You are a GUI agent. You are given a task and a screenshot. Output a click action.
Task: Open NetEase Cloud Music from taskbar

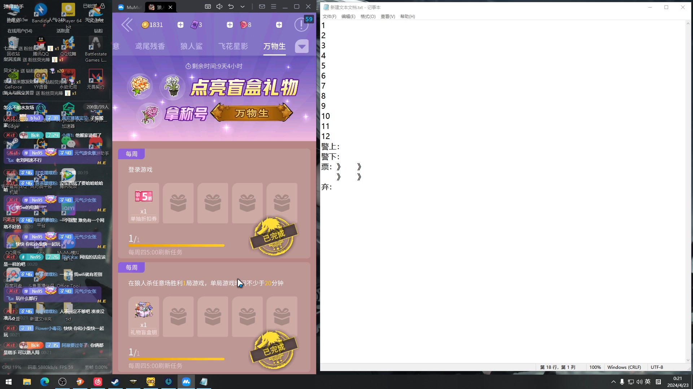[x=97, y=382]
